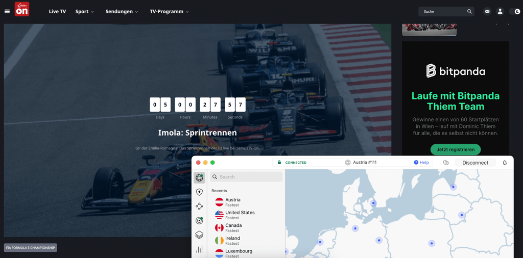This screenshot has width=523, height=258.
Task: Open the hamburger menu on ServusTV site
Action: (x=7, y=11)
